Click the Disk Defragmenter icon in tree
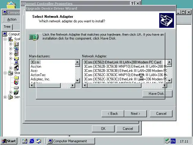The image size is (193, 145). (16, 82)
